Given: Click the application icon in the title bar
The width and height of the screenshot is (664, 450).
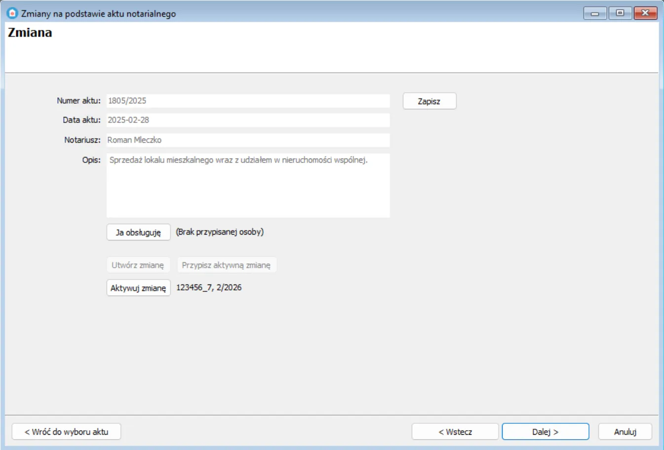Looking at the screenshot, I should [12, 13].
